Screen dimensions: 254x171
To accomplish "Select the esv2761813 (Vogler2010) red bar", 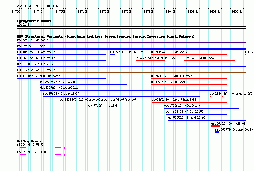I will click(150, 61).
